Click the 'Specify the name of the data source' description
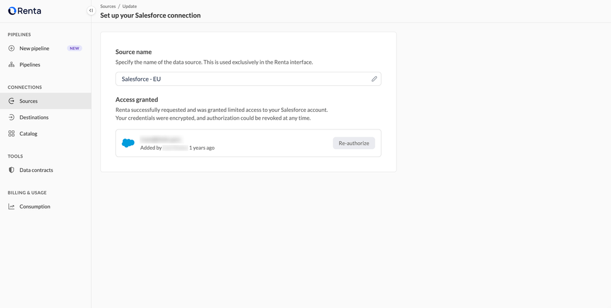 click(214, 62)
